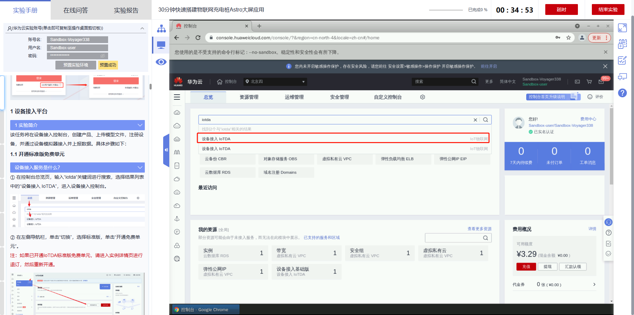
Task: Click the multi-monitor icon at right edge
Action: 622,77
